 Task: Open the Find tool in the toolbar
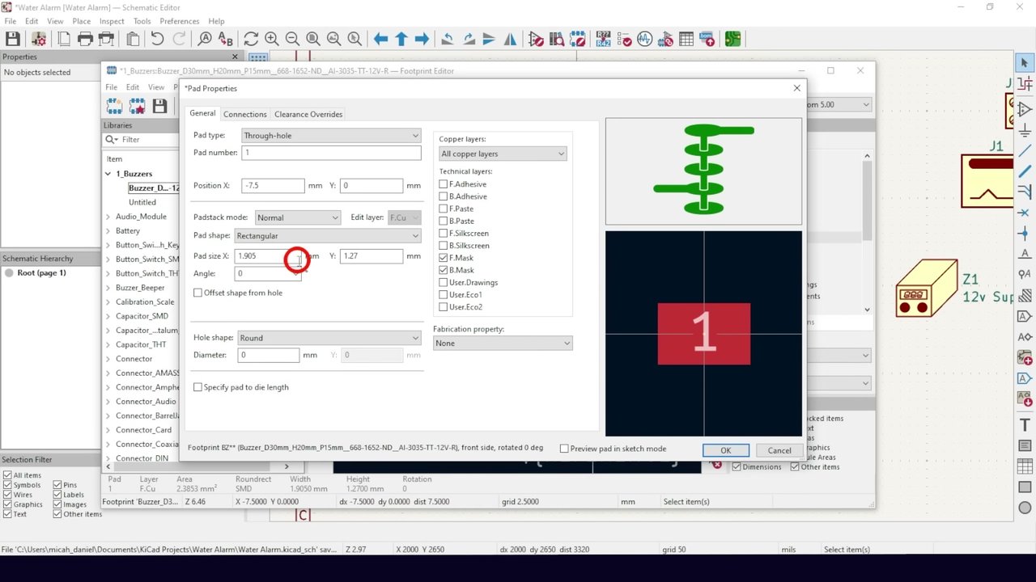pos(205,39)
